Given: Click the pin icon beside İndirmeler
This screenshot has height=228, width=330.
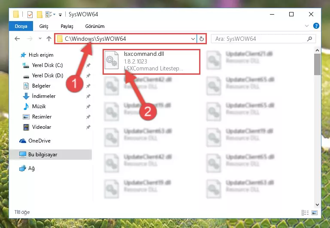Looking at the screenshot, I should pos(88,96).
